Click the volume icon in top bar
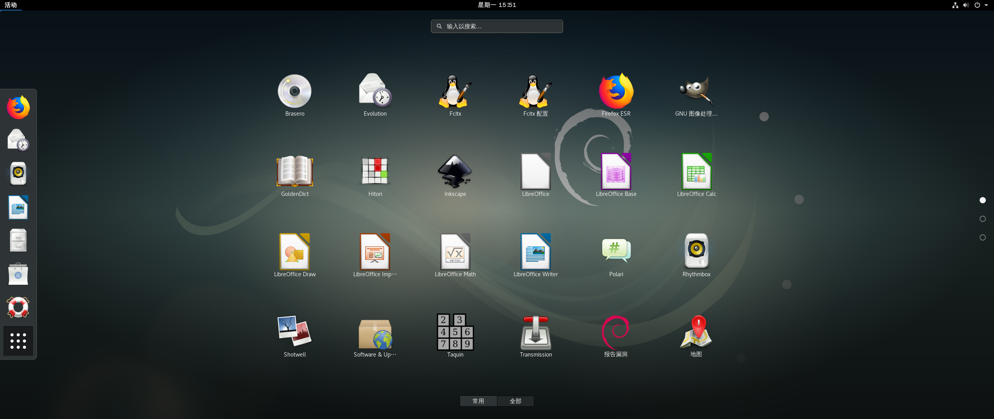This screenshot has height=419, width=994. (x=966, y=5)
